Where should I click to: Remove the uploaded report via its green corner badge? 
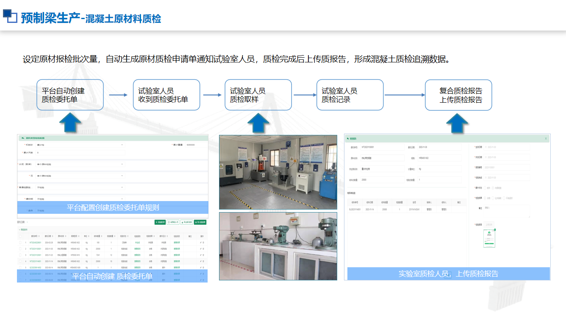click(x=495, y=229)
